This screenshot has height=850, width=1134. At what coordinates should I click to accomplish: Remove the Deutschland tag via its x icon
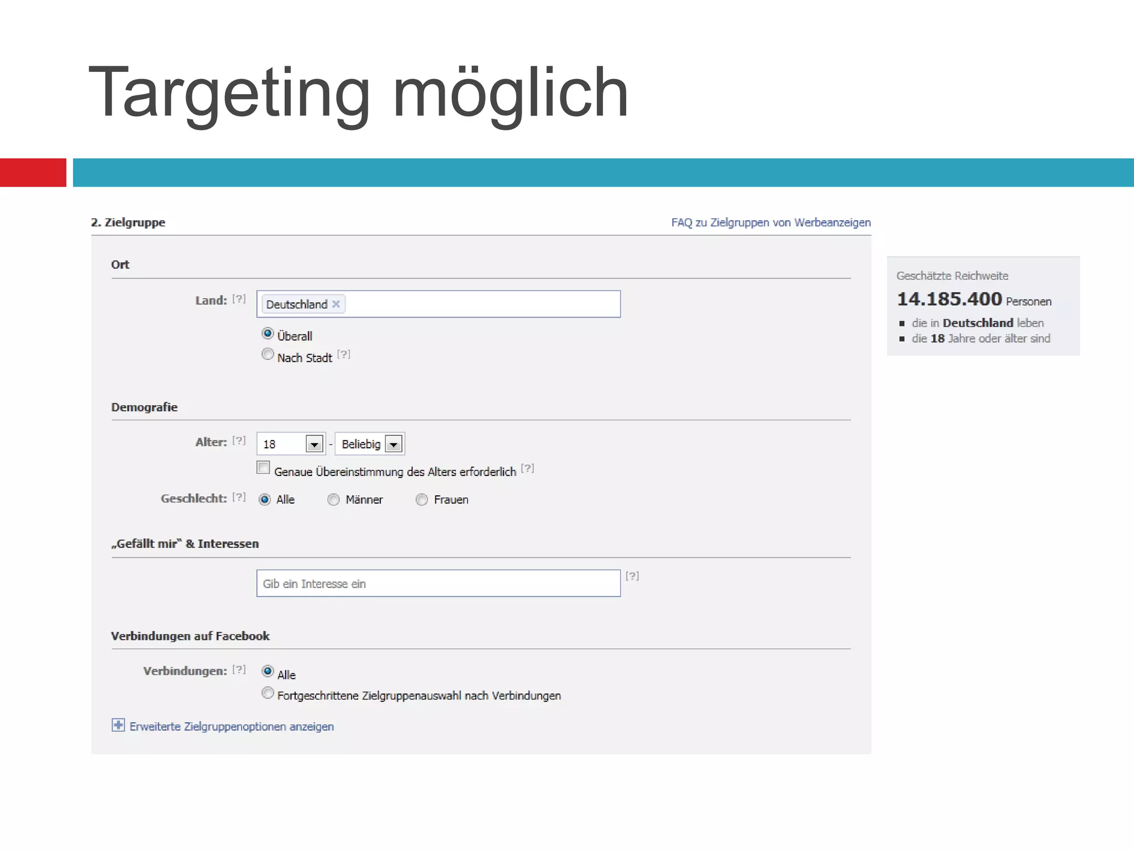tap(336, 304)
